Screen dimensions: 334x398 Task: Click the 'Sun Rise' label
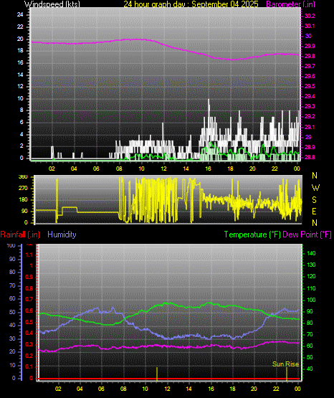tap(285, 364)
